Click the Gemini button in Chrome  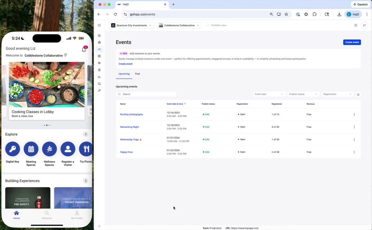360,4
